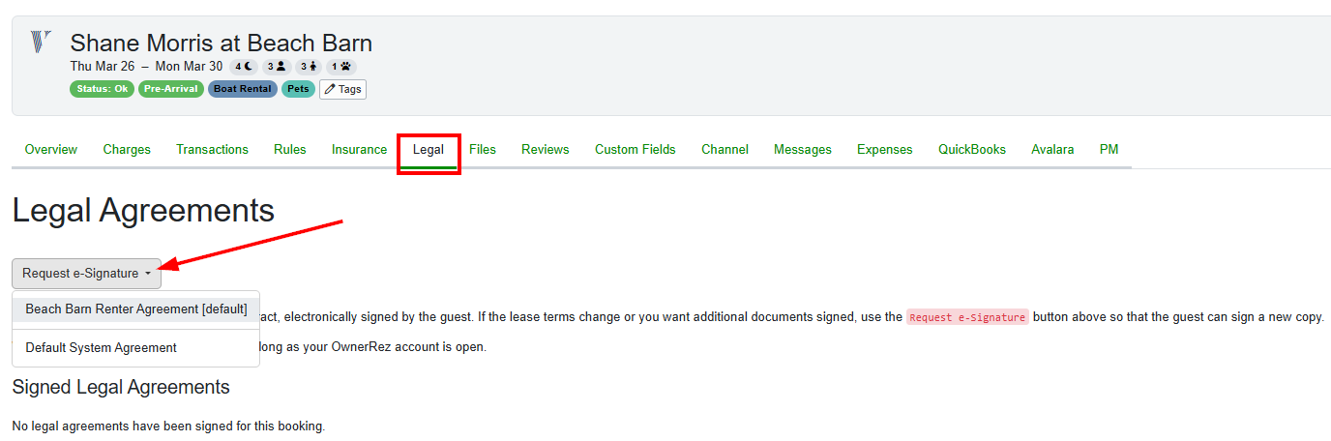The width and height of the screenshot is (1331, 441).
Task: Click the 1 pet paw badge
Action: [x=340, y=67]
